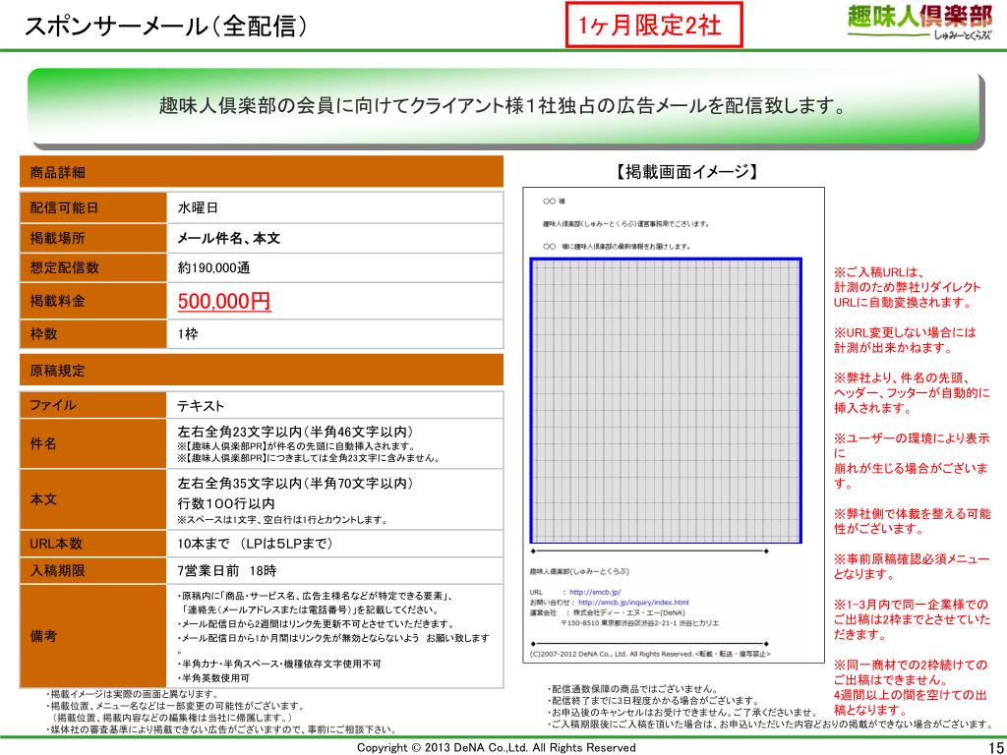The height and width of the screenshot is (755, 1007).
Task: Click the 原稿規定 section header
Action: point(262,371)
